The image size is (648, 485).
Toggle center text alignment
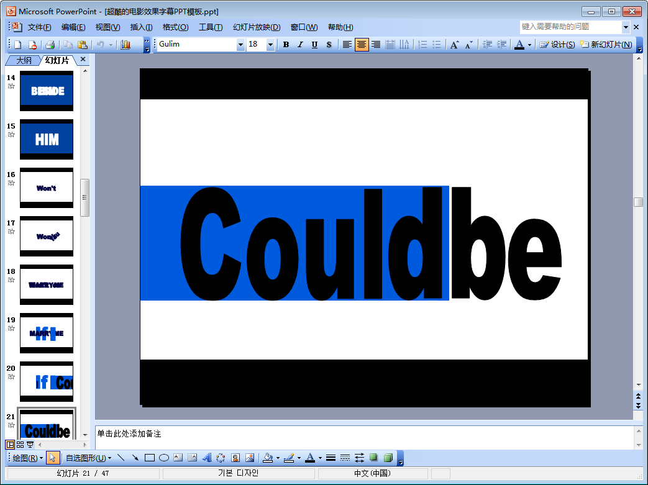(362, 45)
